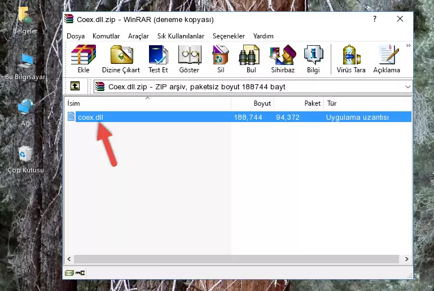This screenshot has width=434, height=291.
Task: Open the Göster view tool
Action: [189, 59]
